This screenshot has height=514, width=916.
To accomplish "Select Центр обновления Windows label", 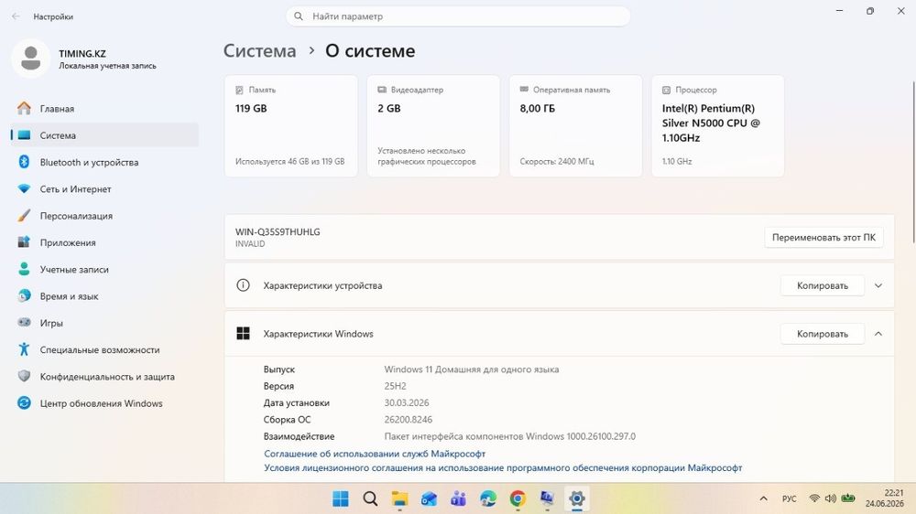I will click(101, 403).
